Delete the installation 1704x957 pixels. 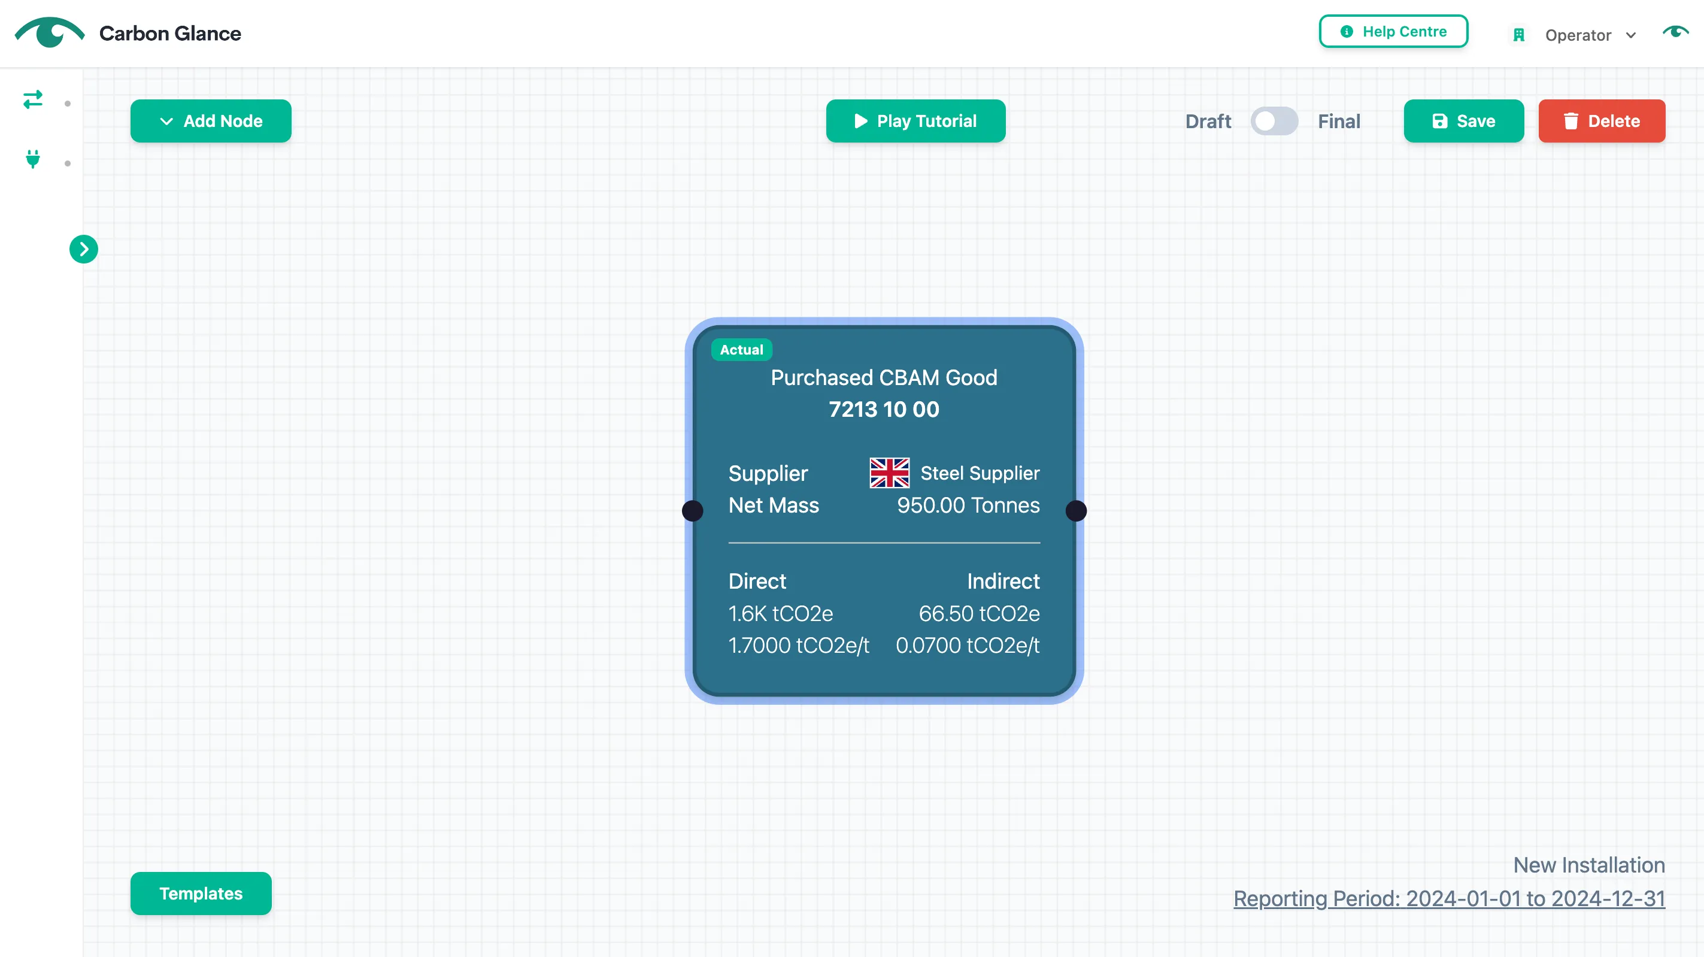coord(1602,121)
